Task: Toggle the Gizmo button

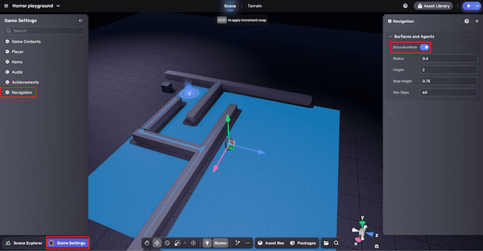Action: pyautogui.click(x=220, y=243)
